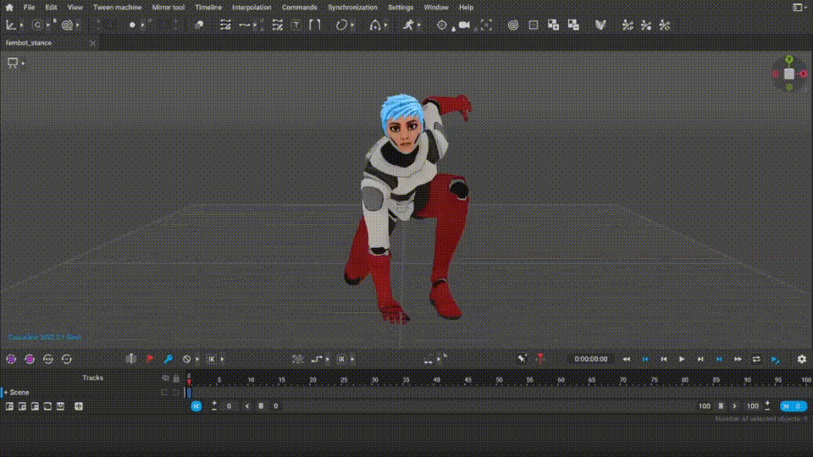Image resolution: width=813 pixels, height=457 pixels.
Task: Toggle the loop playback button
Action: [756, 359]
